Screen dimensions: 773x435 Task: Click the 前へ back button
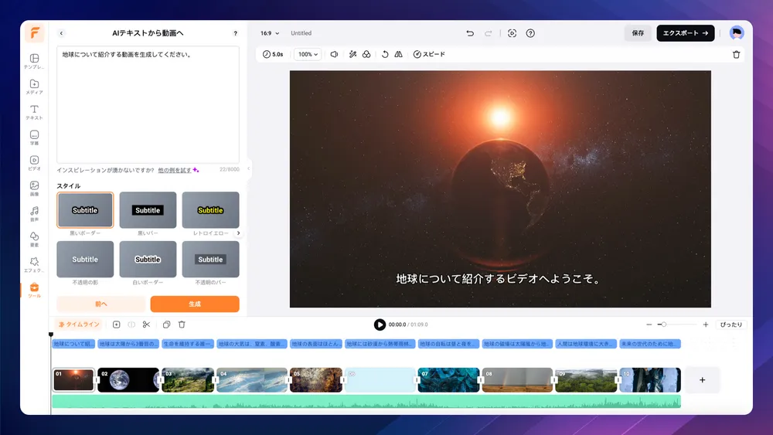point(101,304)
